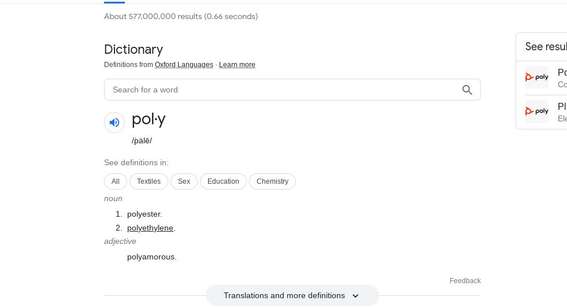The width and height of the screenshot is (567, 308).
Task: Follow the polyethylene definition link
Action: coord(150,228)
